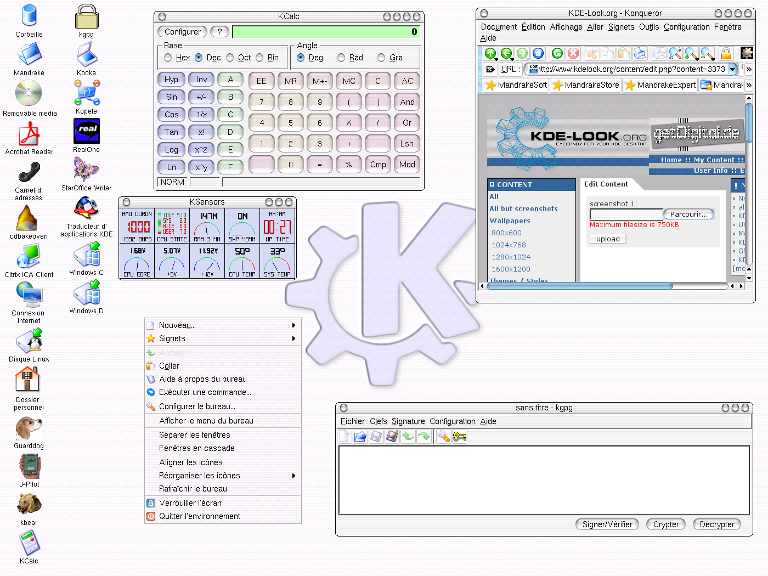Viewport: 768px width, 576px height.
Task: Click the Décrypter button in kgpg
Action: tap(717, 524)
